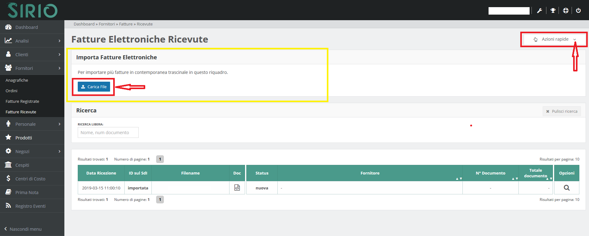The height and width of the screenshot is (236, 589).
Task: Click the trophy icon in top bar
Action: [x=553, y=11]
